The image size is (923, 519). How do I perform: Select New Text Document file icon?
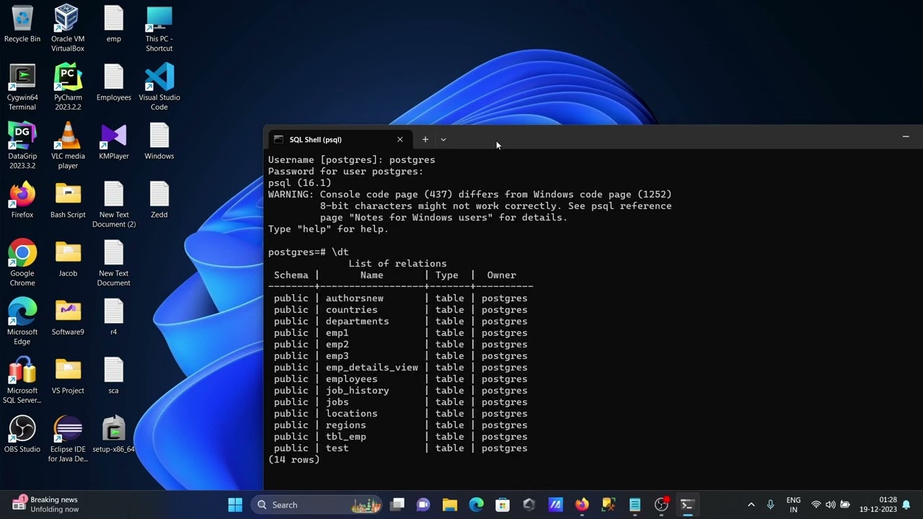[x=114, y=263]
